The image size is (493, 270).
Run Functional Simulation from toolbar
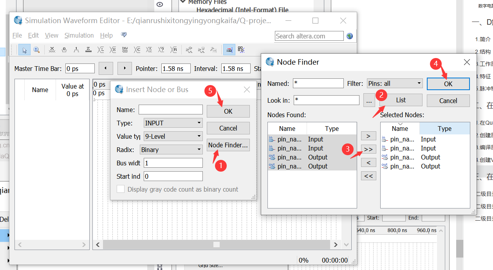pos(189,50)
